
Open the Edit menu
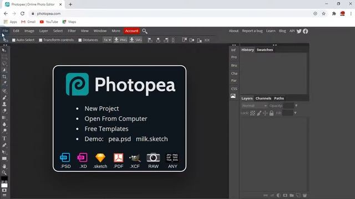(x=16, y=31)
